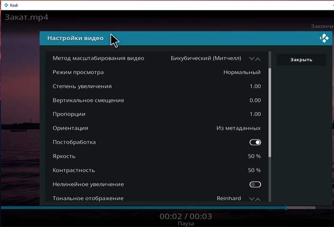The image size is (334, 227).
Task: Select the Степень увеличения row
Action: [x=156, y=86]
